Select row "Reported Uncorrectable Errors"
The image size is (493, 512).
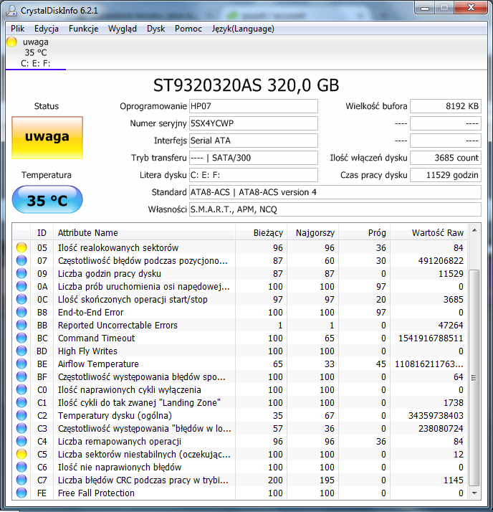tap(240, 325)
